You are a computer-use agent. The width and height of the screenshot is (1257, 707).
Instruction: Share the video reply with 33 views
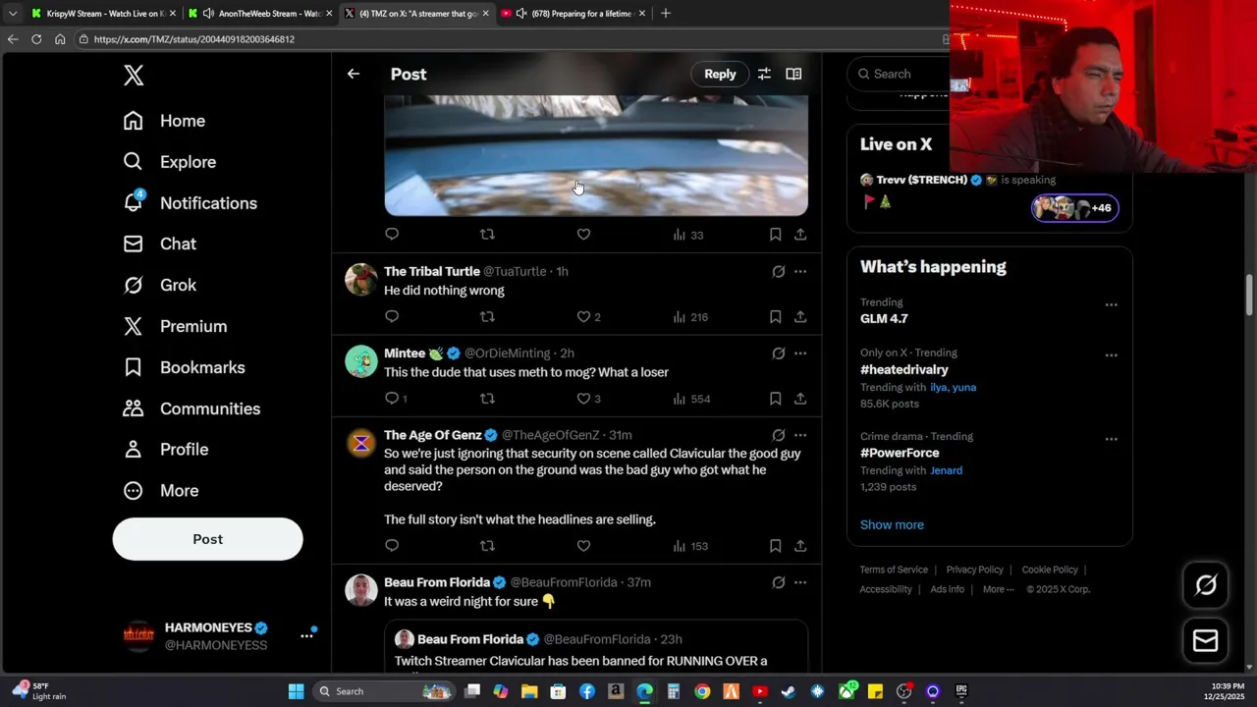click(x=800, y=234)
